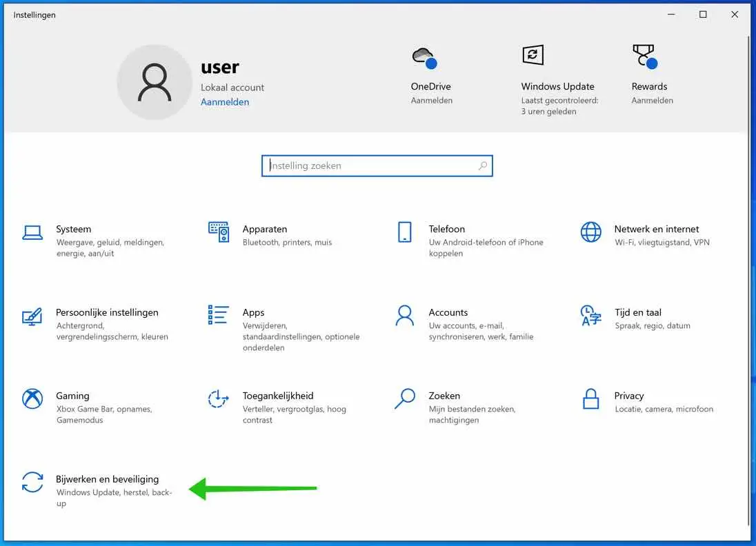756x546 pixels.
Task: Click the Apps title text
Action: (253, 312)
